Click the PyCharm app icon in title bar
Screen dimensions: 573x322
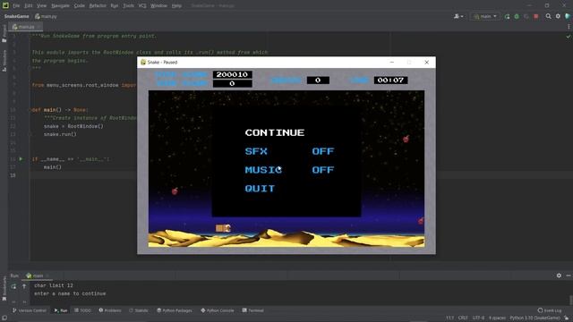(5, 5)
